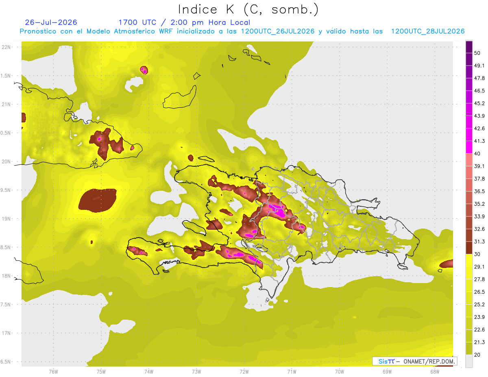
Task: Select the longitude label '75W'
Action: pos(101,371)
